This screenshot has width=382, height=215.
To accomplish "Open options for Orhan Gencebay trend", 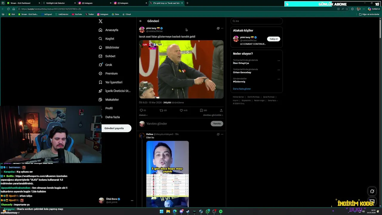I will coord(279,70).
